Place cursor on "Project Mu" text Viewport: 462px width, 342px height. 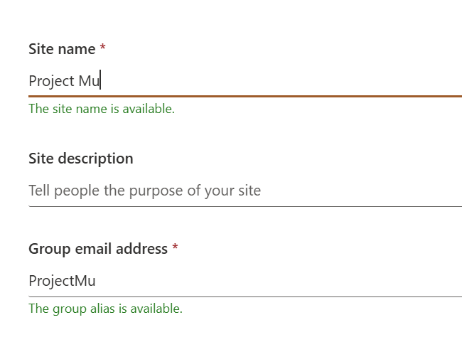tap(64, 81)
